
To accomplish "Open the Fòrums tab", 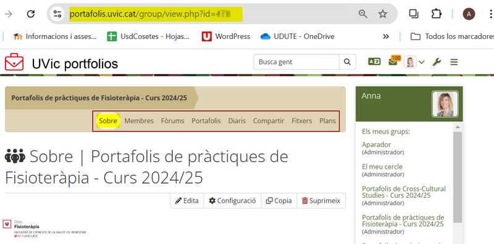I will [173, 121].
